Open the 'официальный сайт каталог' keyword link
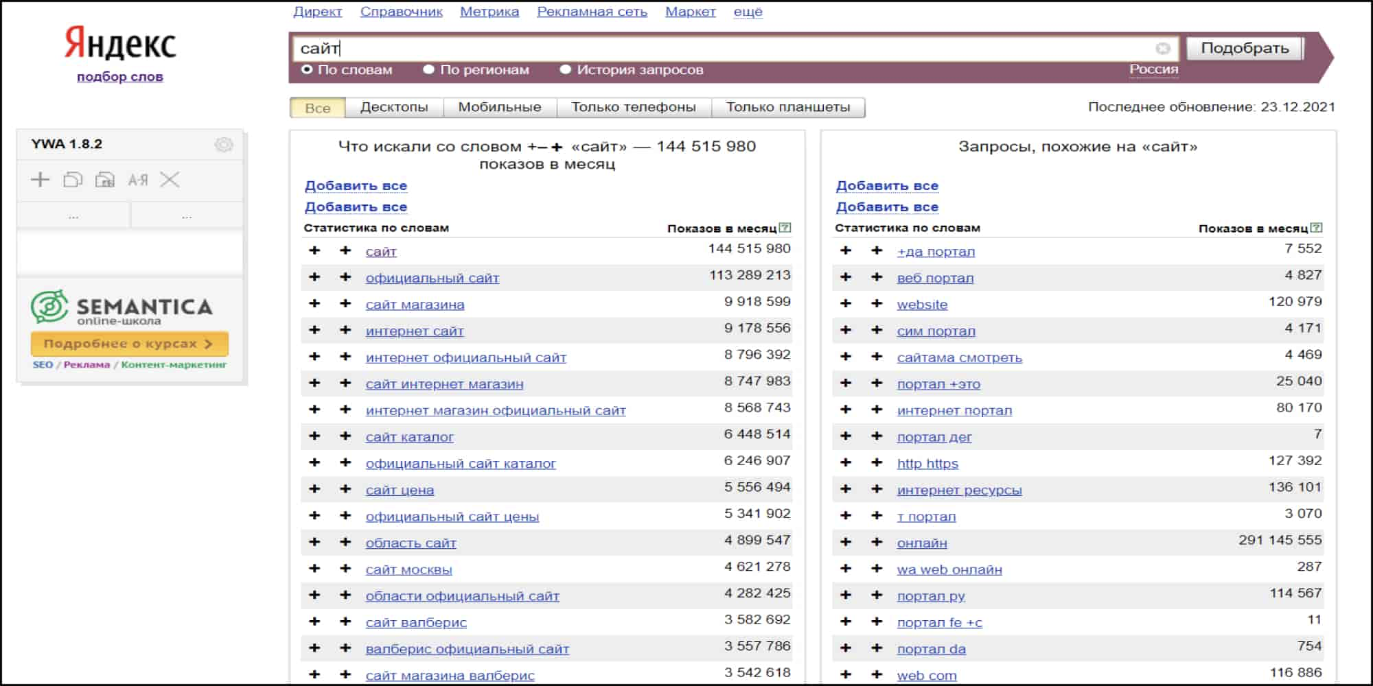 461,464
